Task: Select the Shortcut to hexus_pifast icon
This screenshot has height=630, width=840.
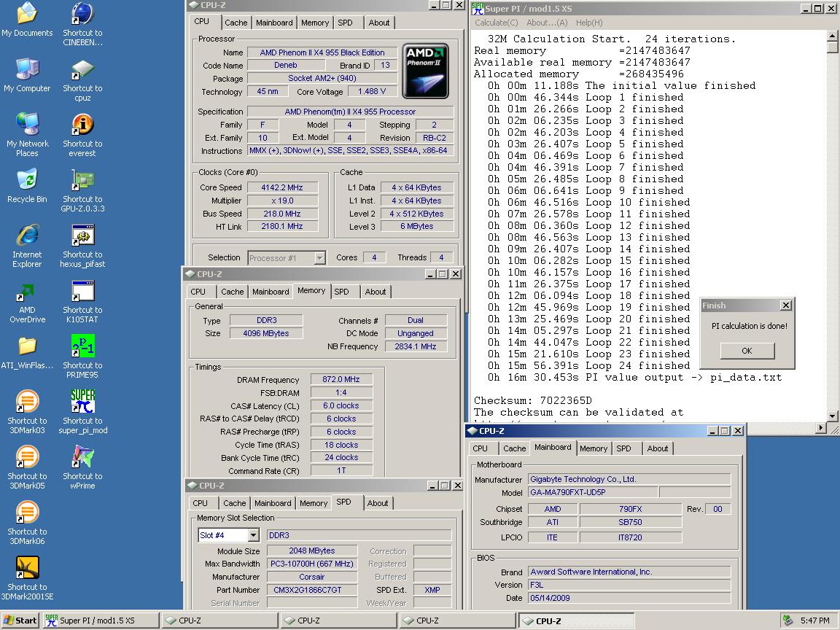Action: coord(82,246)
